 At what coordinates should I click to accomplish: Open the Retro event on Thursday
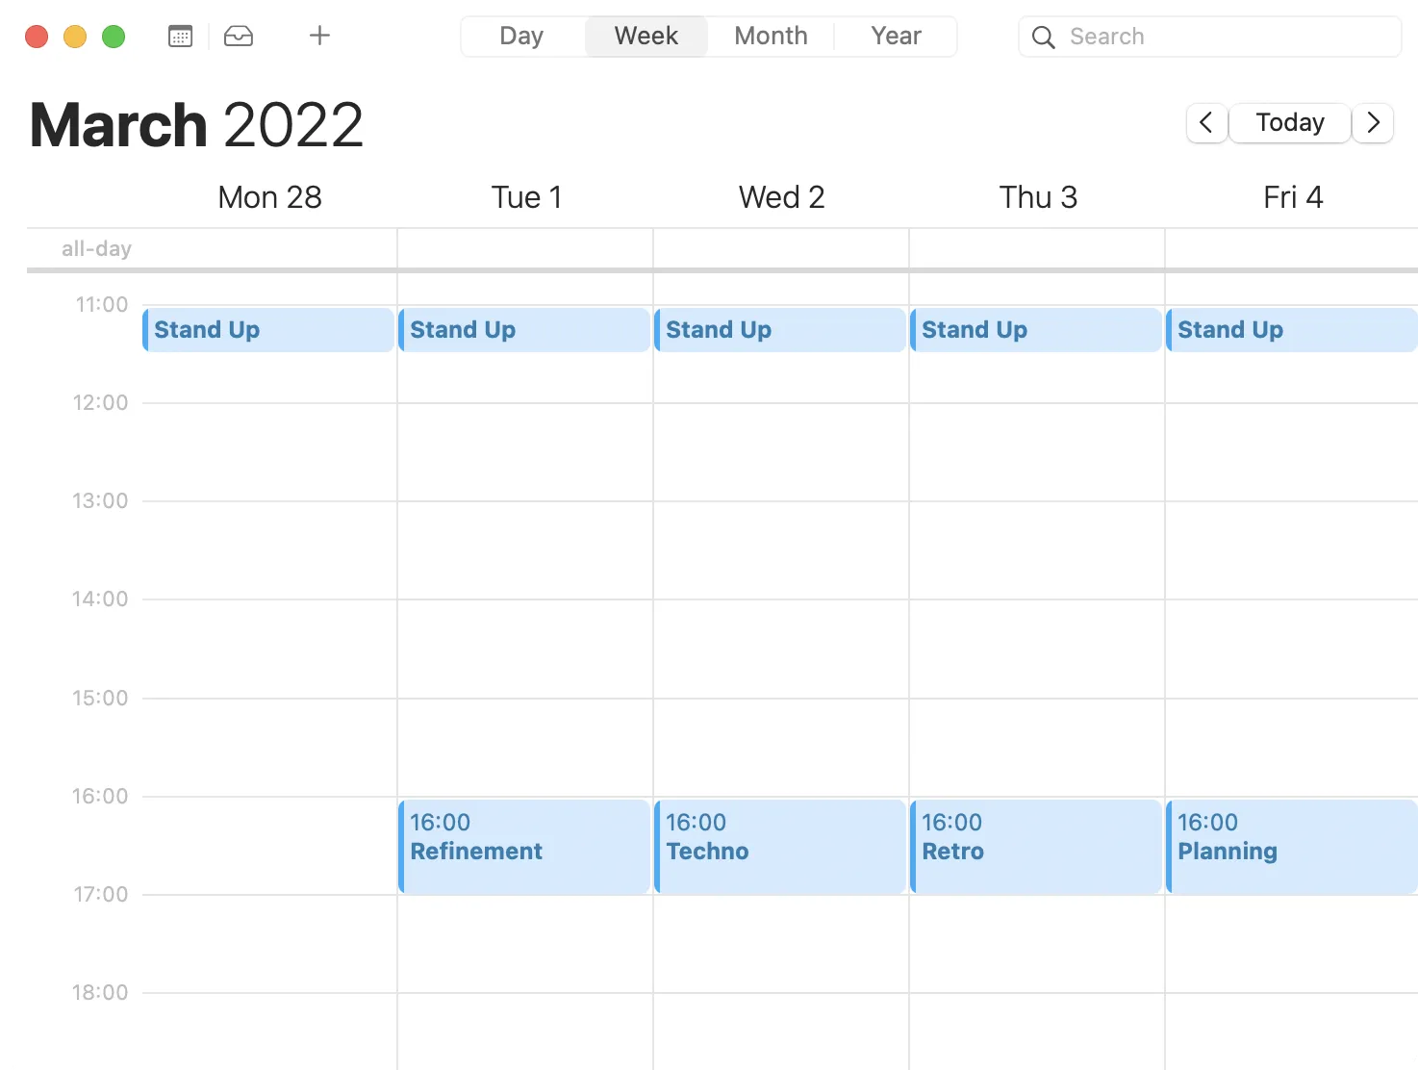click(1036, 847)
